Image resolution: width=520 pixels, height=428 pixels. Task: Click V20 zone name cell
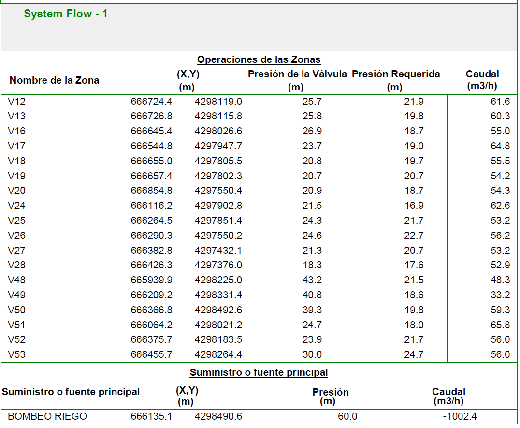pos(17,191)
